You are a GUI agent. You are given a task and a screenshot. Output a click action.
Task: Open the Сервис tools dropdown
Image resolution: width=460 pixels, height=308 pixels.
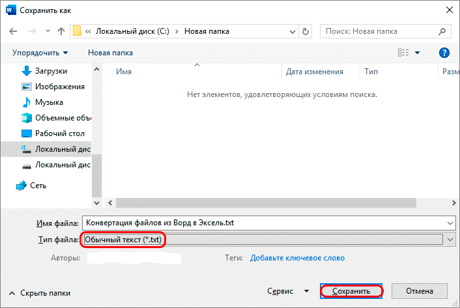[287, 291]
